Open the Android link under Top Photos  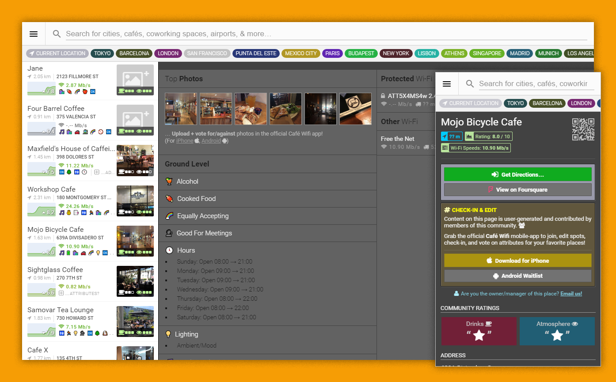211,141
